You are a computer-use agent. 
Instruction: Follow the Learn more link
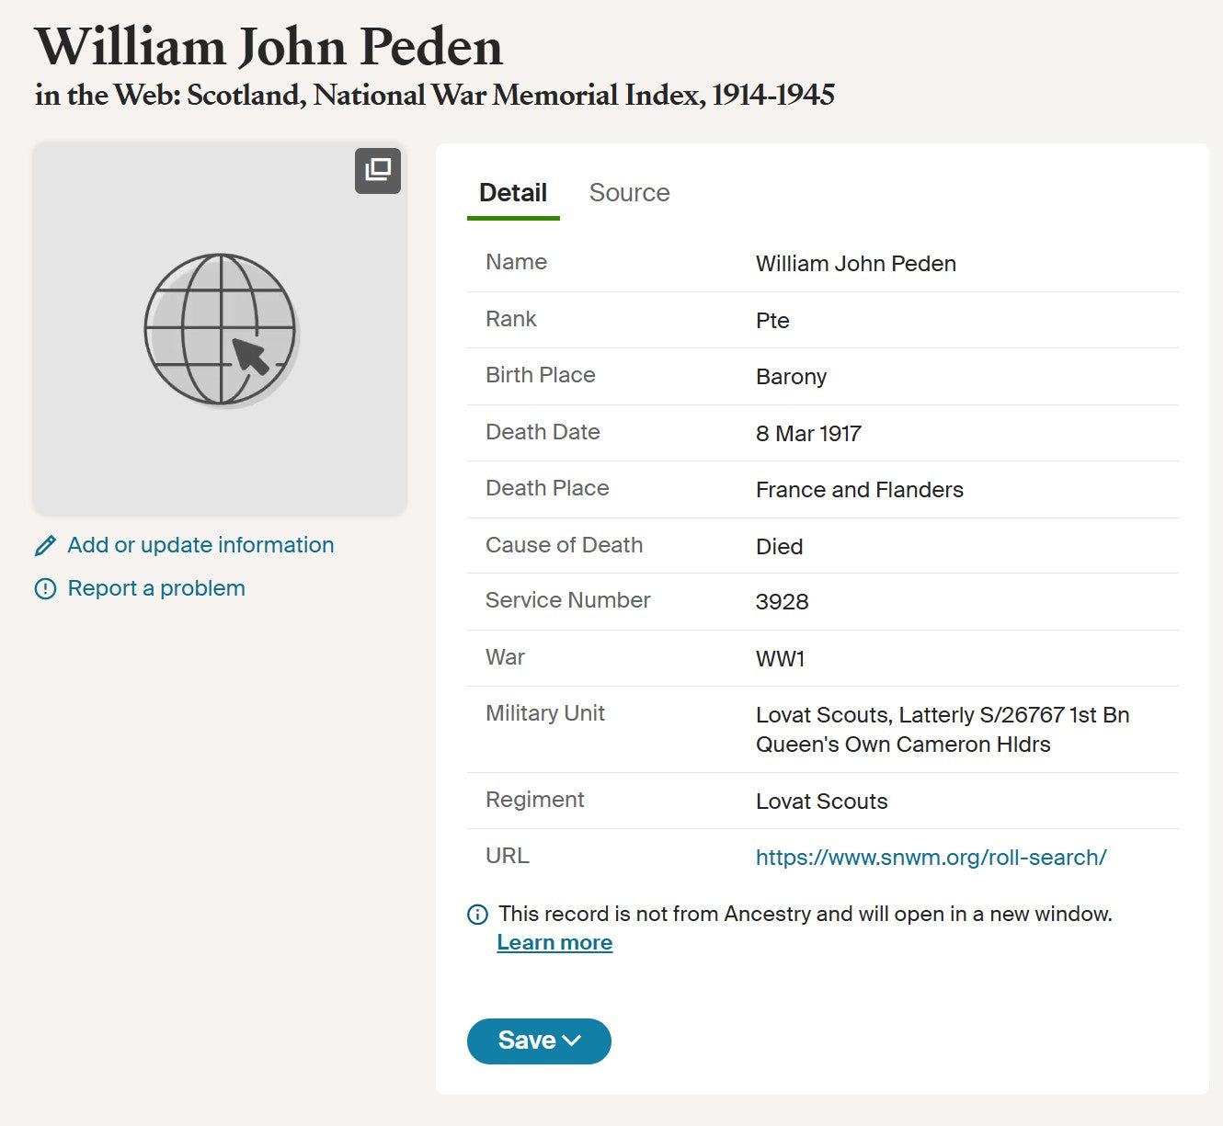(x=554, y=943)
